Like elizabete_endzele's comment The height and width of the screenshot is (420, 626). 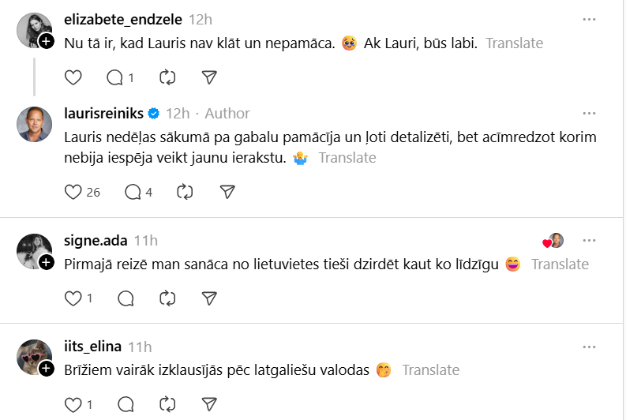(x=73, y=77)
